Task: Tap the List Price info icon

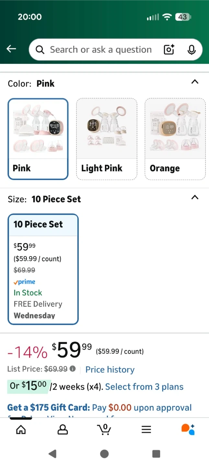Action: pyautogui.click(x=73, y=369)
